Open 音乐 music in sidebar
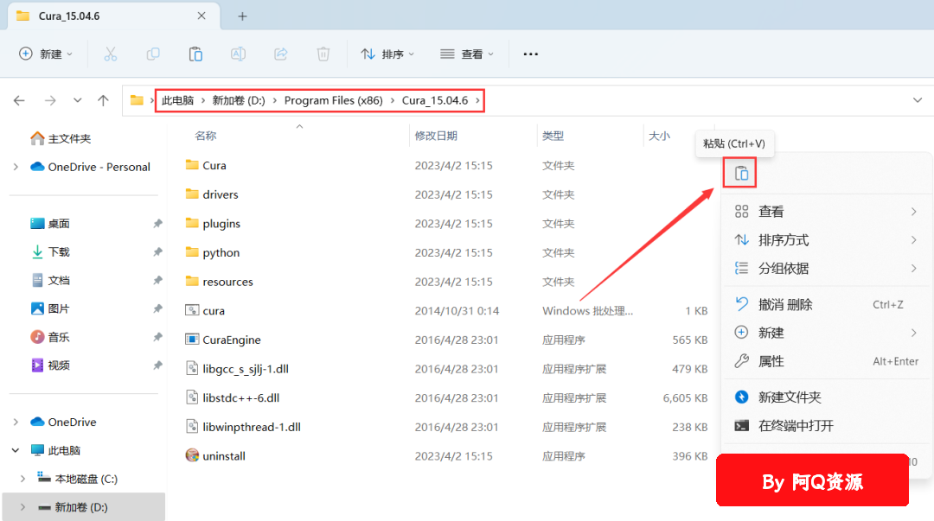 [x=50, y=337]
